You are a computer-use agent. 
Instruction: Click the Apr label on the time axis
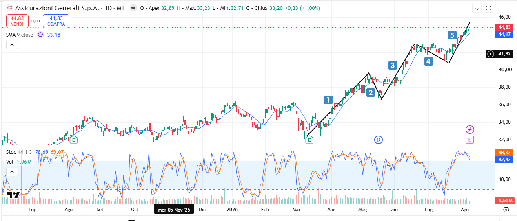(x=331, y=210)
